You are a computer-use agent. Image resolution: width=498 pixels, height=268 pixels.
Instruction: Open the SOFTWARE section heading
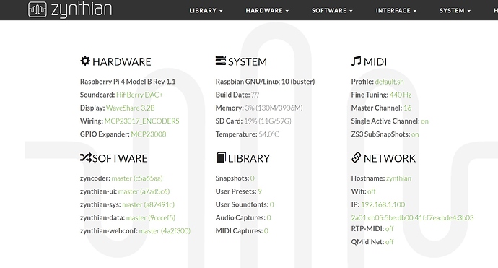[120, 158]
